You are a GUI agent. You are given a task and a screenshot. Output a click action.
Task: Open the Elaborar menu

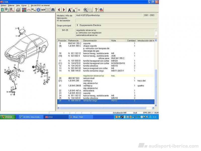tap(11, 5)
